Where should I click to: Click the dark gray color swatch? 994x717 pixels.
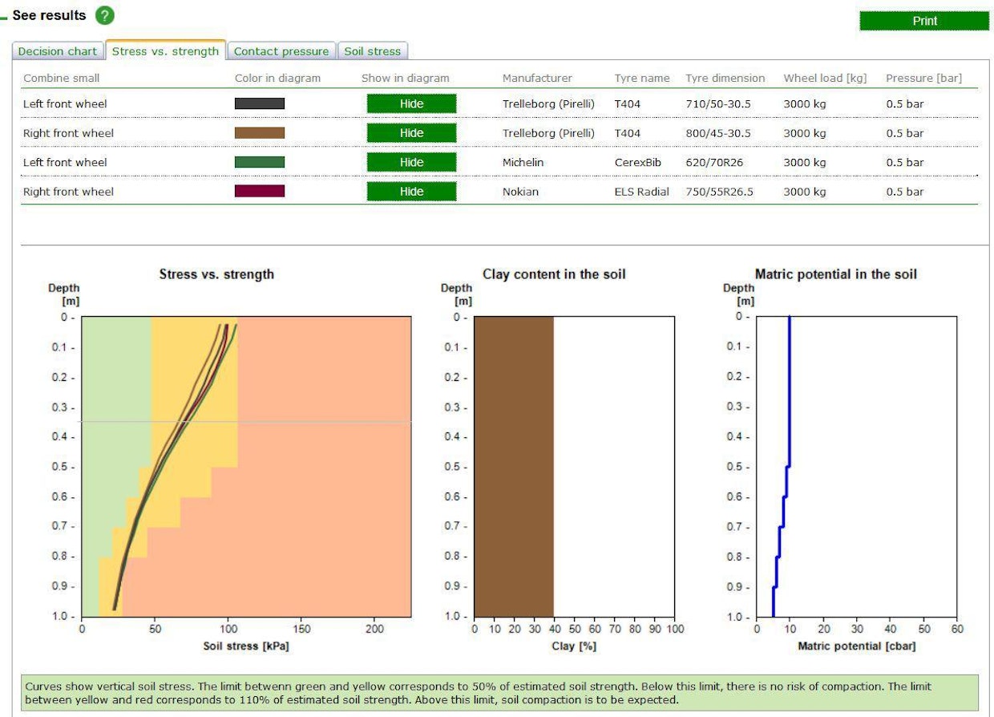coord(260,103)
